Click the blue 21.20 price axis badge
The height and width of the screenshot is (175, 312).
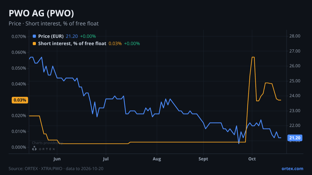point(295,138)
